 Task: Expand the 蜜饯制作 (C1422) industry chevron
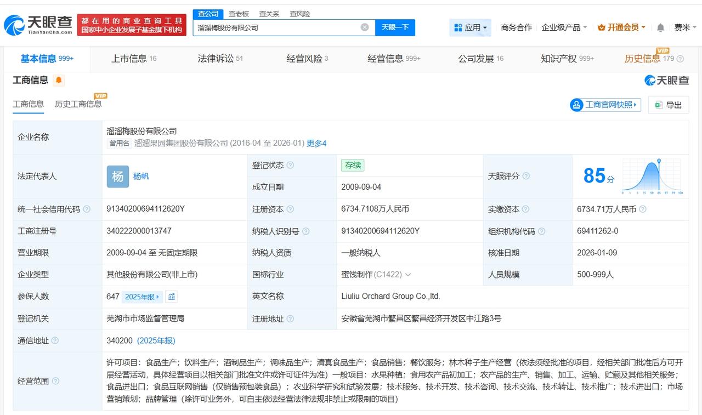[407, 275]
